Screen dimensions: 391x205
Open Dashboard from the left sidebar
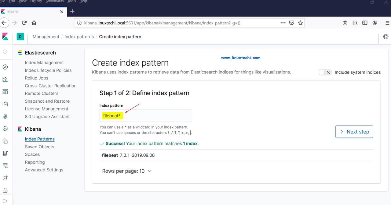[x=5, y=92]
